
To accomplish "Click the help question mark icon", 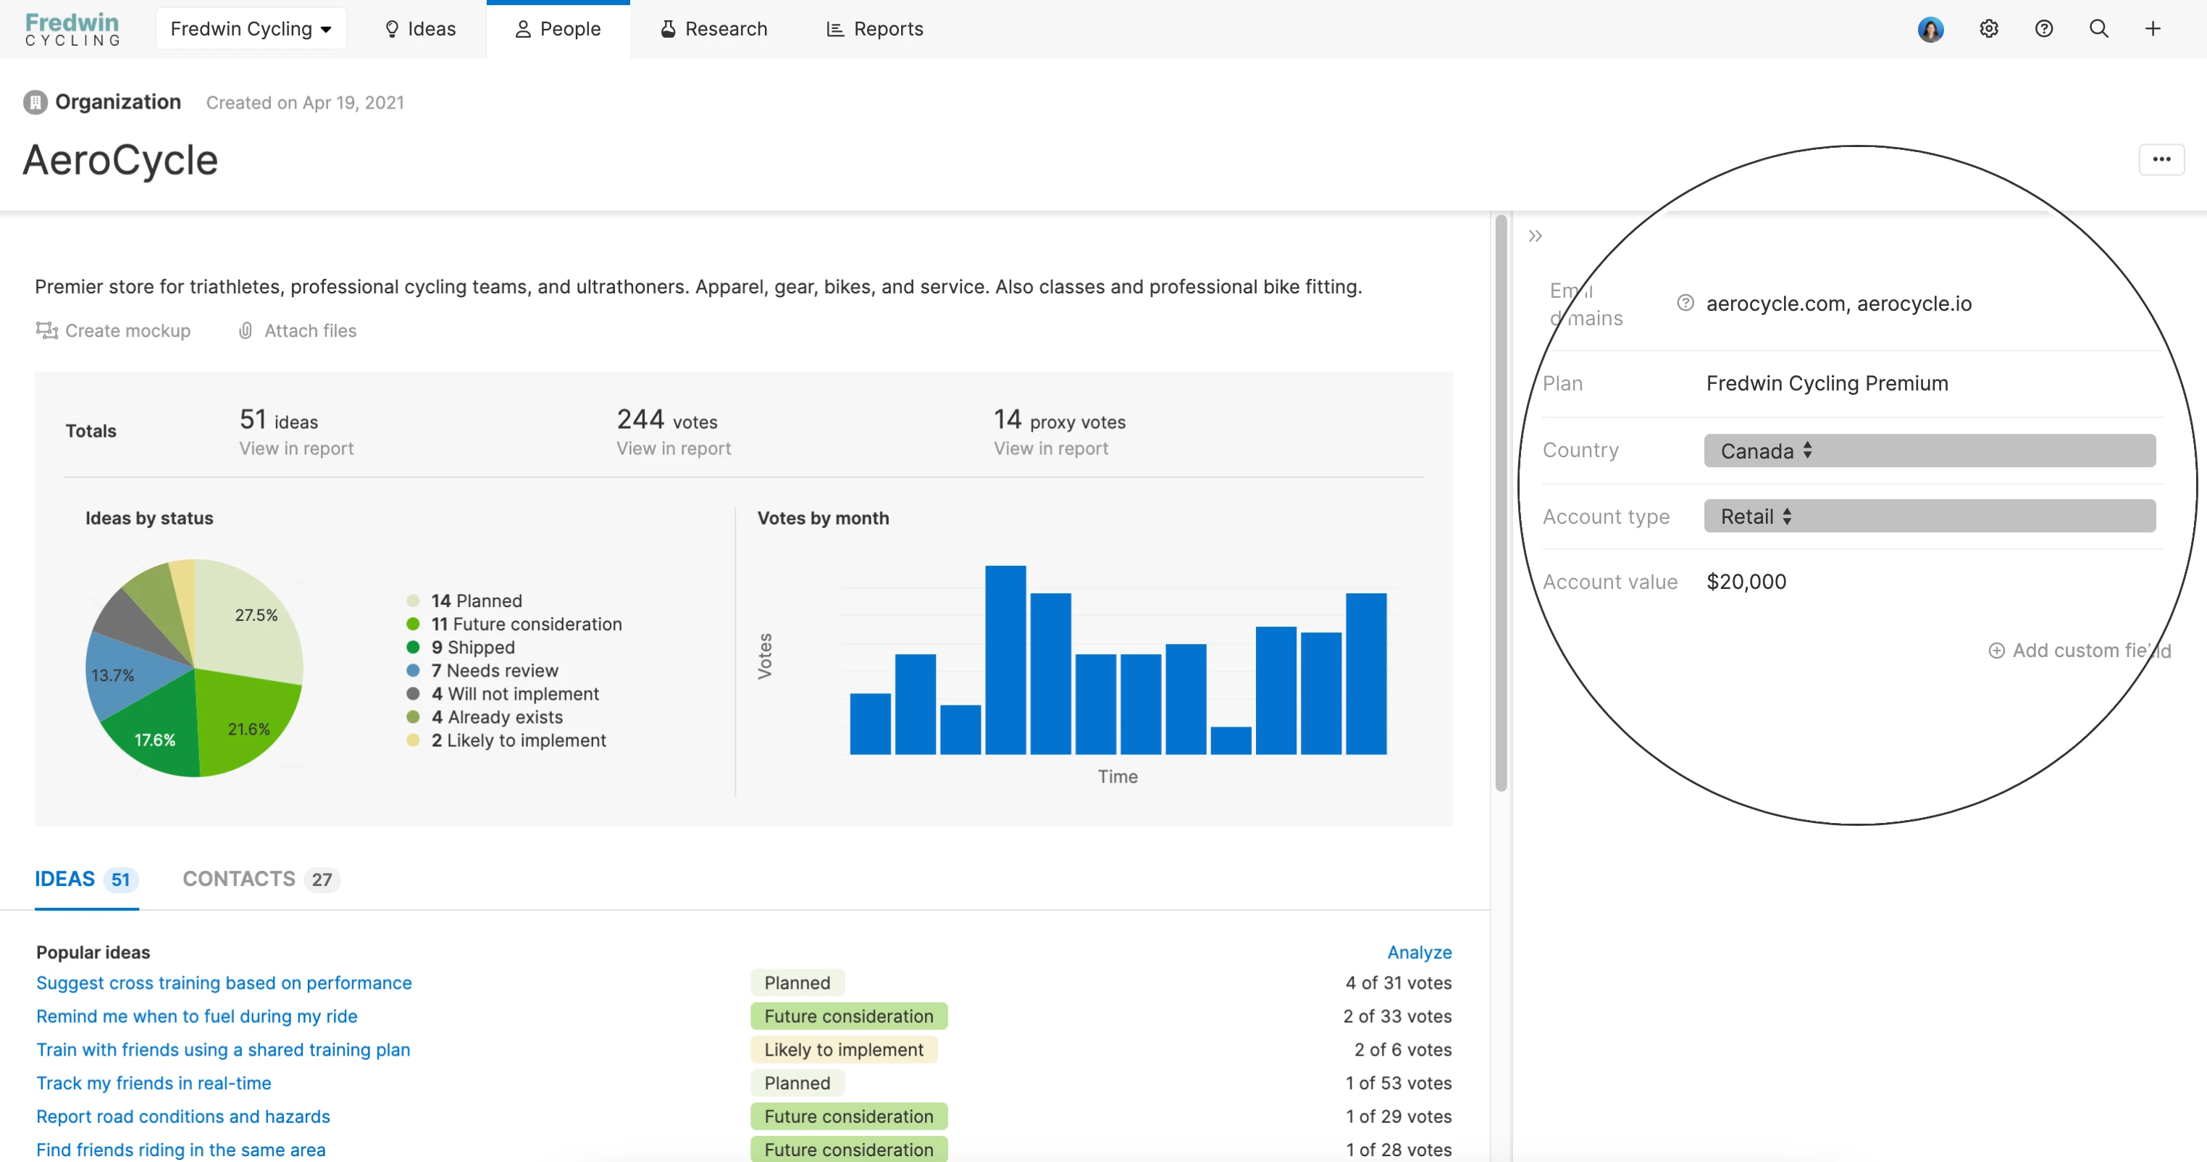I will [2043, 29].
